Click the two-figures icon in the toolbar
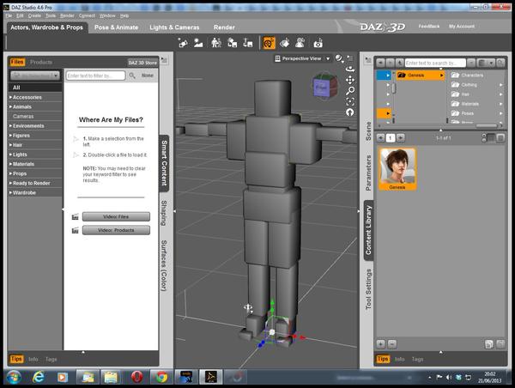Image resolution: width=515 pixels, height=388 pixels. click(x=216, y=43)
